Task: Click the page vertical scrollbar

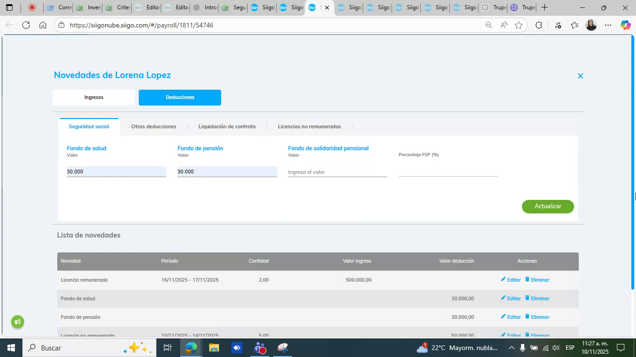Action: [x=632, y=163]
